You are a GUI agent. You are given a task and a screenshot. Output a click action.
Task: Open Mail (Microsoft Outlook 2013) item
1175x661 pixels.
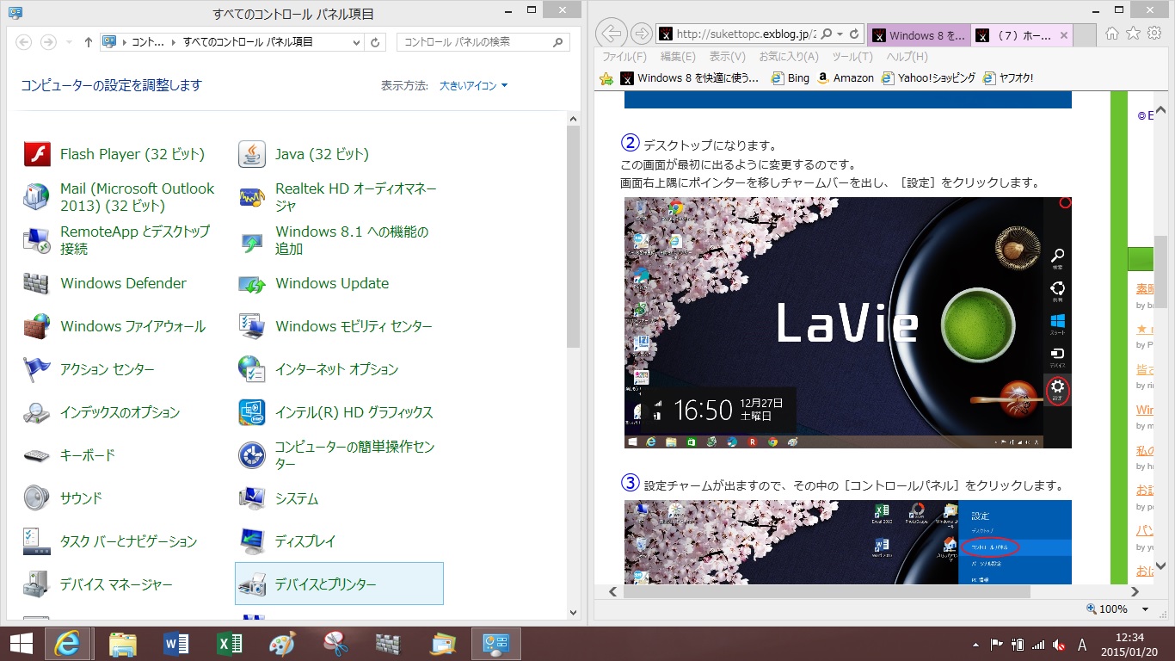[x=120, y=197]
